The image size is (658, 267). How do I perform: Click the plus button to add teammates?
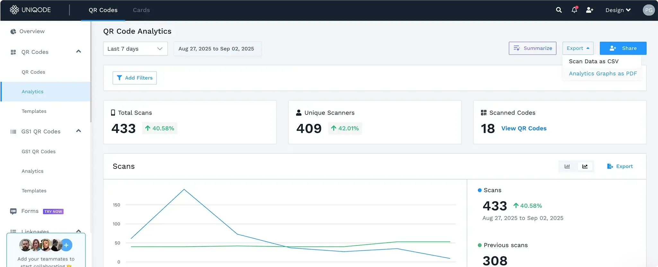pos(66,245)
